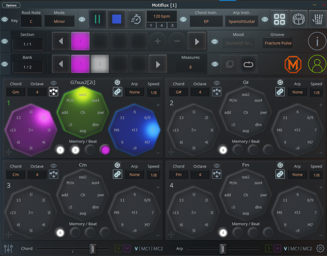Viewport: 327px width, 256px height.
Task: Open mixer sliders icon at bottom left
Action: [x=8, y=248]
